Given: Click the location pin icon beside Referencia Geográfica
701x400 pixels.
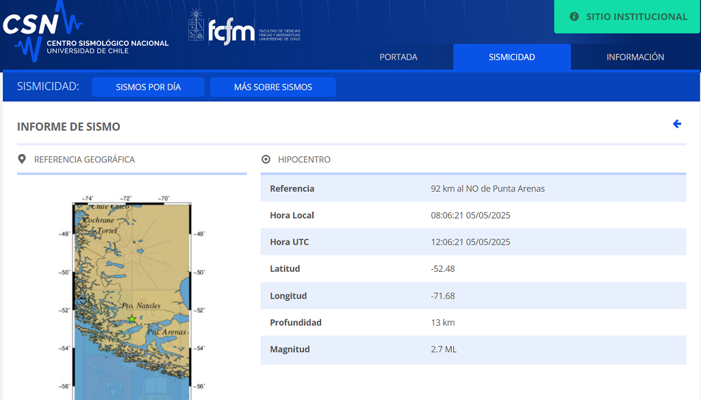Looking at the screenshot, I should click(21, 159).
